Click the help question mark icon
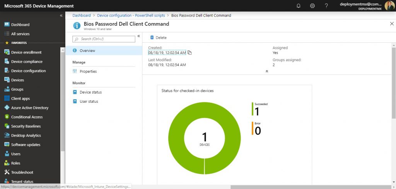The height and width of the screenshot is (189, 396). [326, 6]
